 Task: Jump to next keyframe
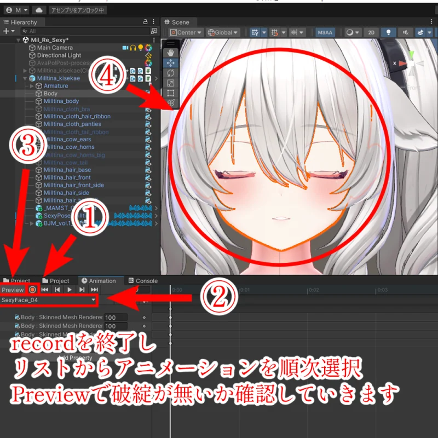click(x=82, y=290)
